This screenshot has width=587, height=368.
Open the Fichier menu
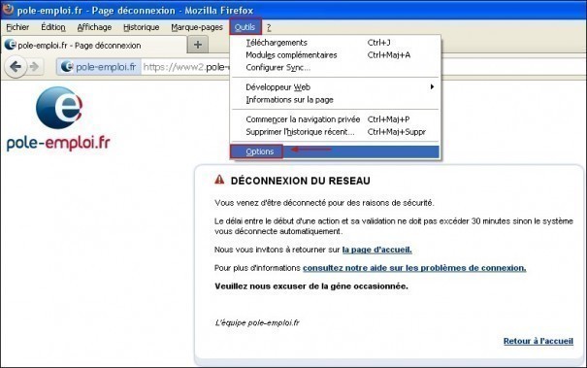pos(17,27)
